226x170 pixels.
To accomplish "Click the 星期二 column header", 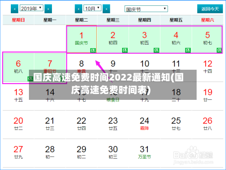I will [x=81, y=20].
